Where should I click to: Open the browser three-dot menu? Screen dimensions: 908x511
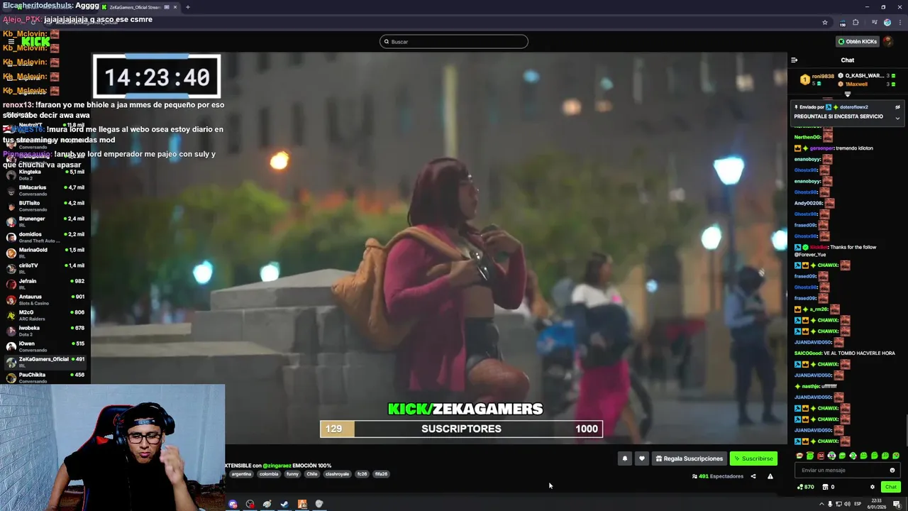(900, 23)
